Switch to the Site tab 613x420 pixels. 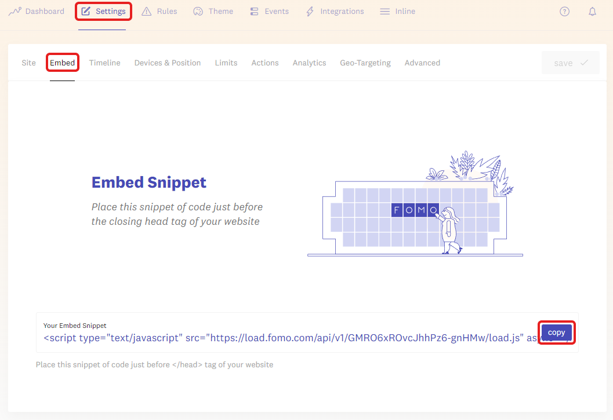click(28, 63)
